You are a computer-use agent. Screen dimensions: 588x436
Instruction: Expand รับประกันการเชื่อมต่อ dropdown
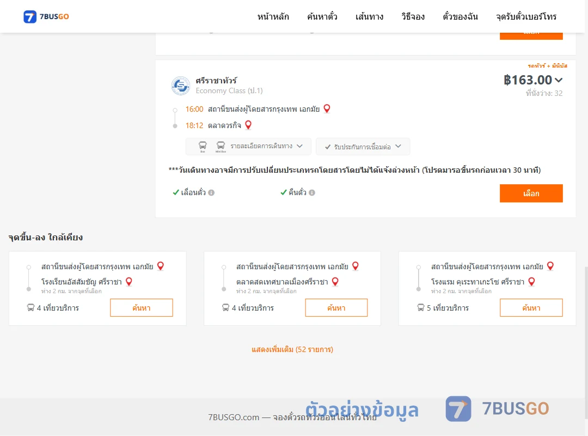pos(363,147)
